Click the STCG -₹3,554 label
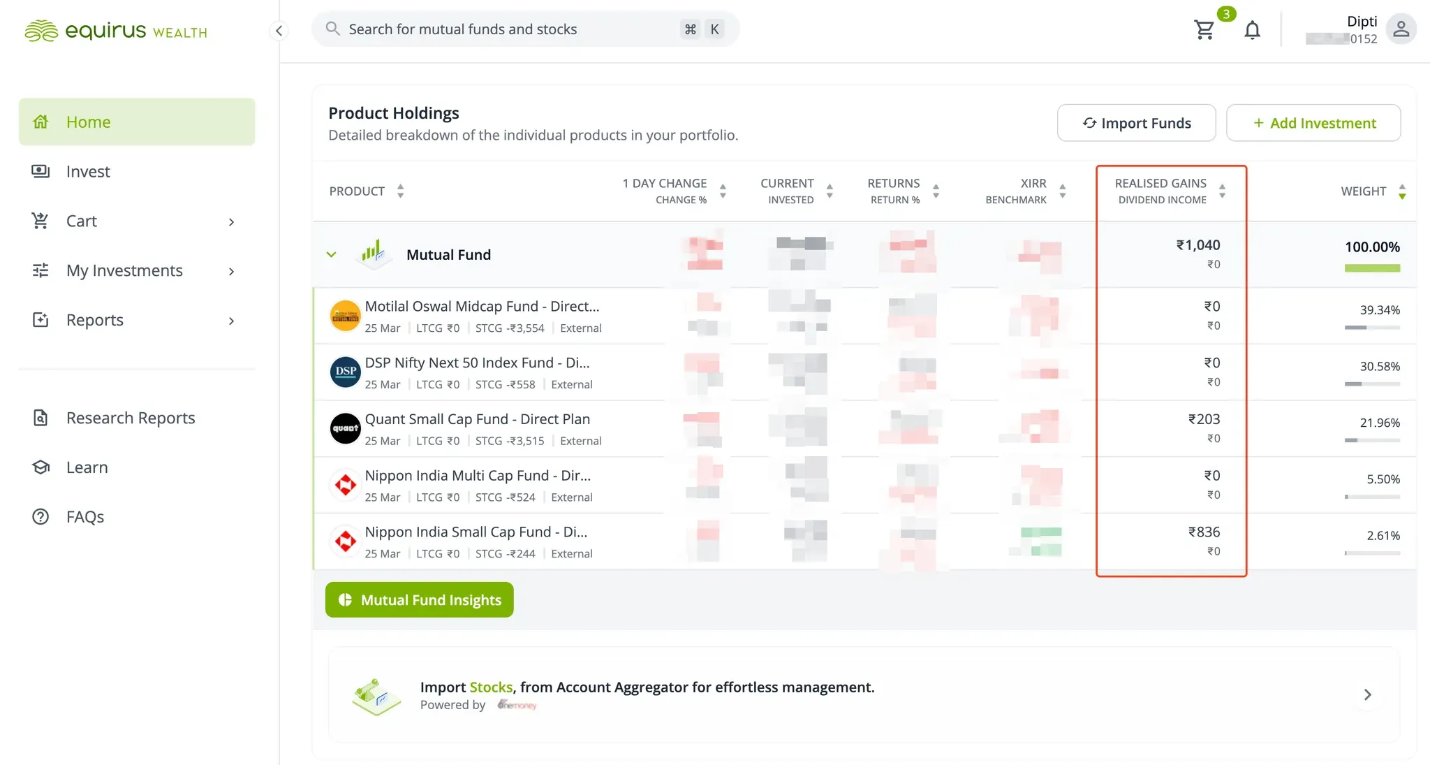Image resolution: width=1430 pixels, height=765 pixels. coord(510,328)
